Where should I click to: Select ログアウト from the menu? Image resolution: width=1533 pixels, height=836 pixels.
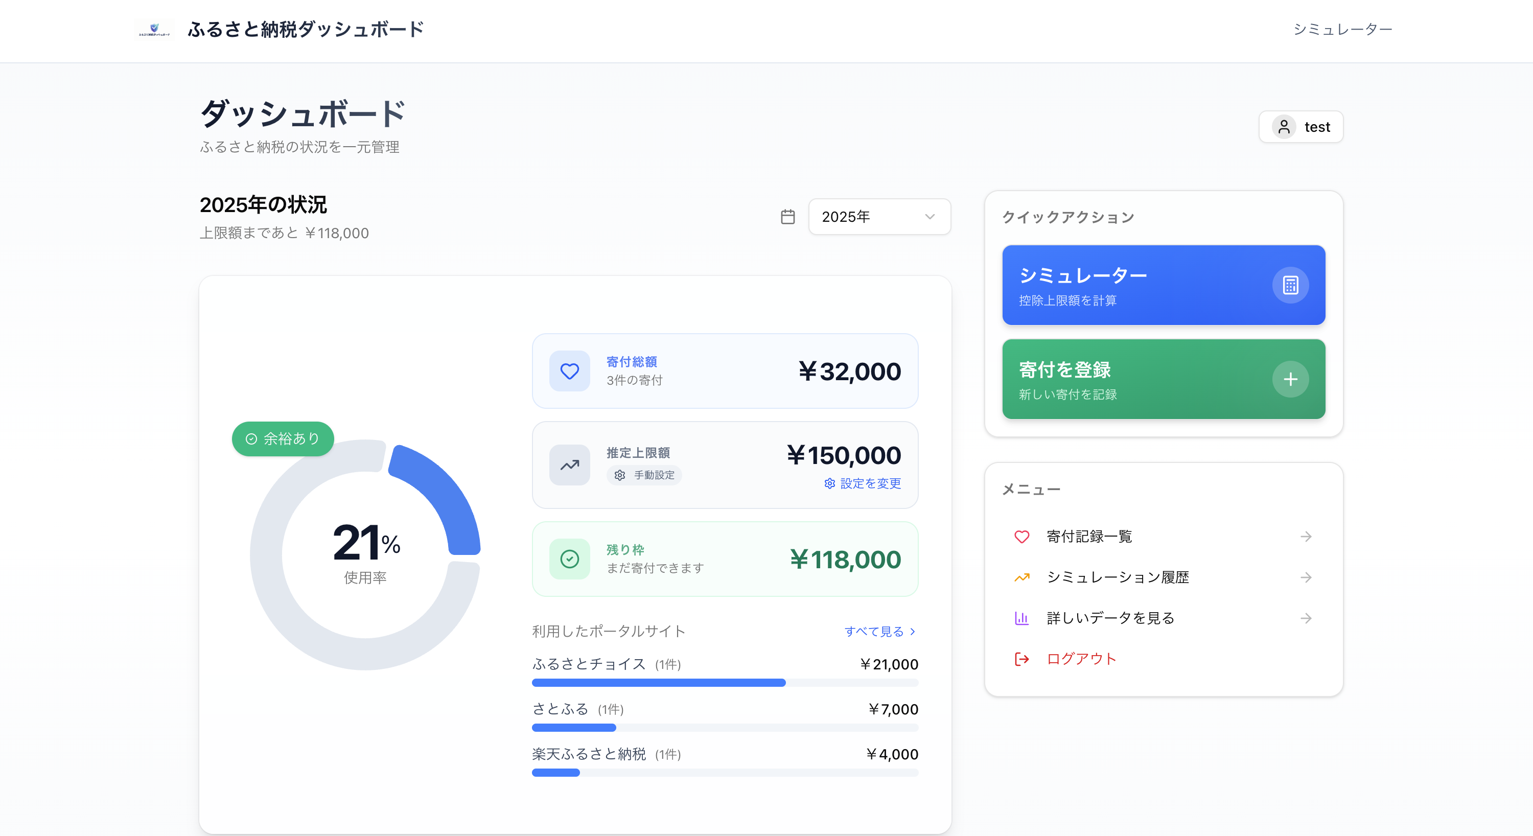(1081, 658)
